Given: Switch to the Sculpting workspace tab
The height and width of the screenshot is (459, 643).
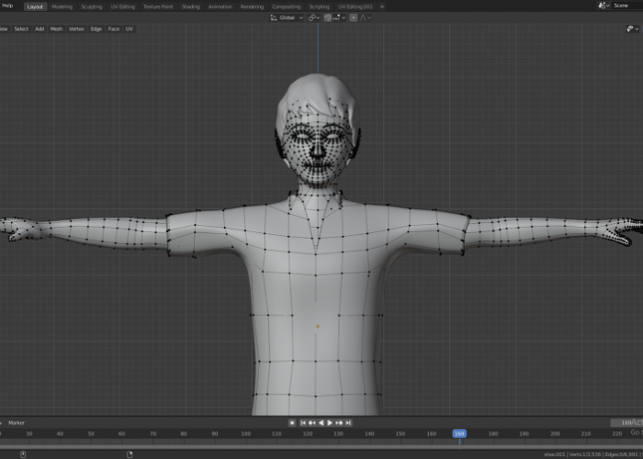Looking at the screenshot, I should point(92,6).
